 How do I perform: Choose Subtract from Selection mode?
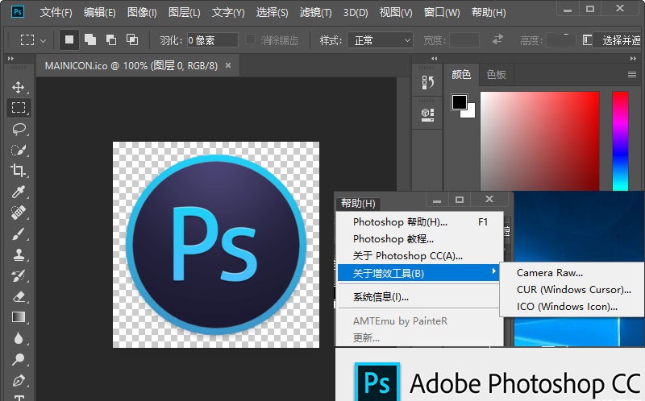[x=111, y=39]
